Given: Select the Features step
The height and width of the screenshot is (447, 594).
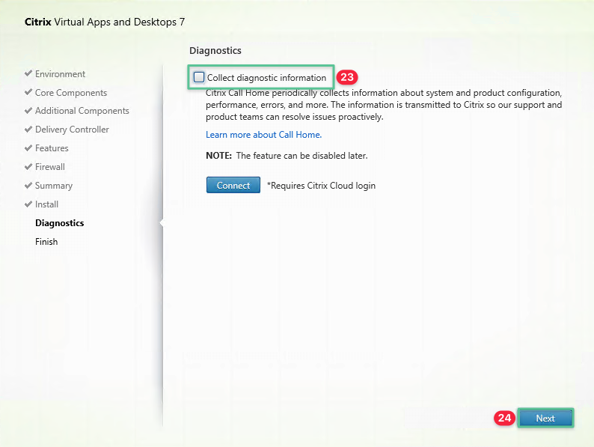Looking at the screenshot, I should pos(52,148).
